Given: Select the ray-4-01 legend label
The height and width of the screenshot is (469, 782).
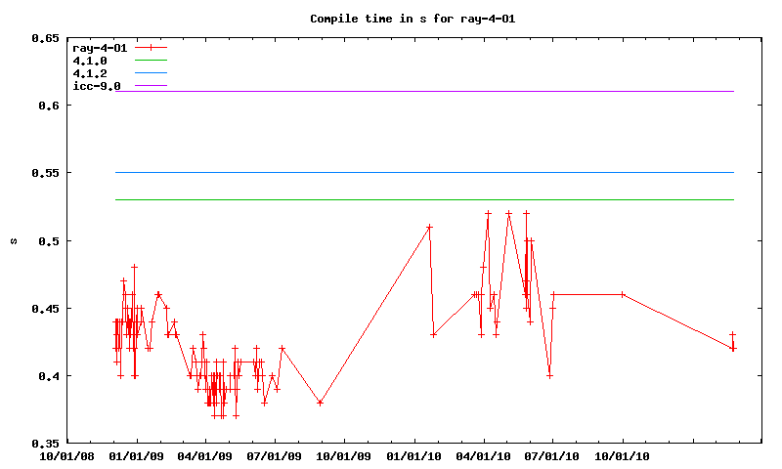Looking at the screenshot, I should coord(101,48).
